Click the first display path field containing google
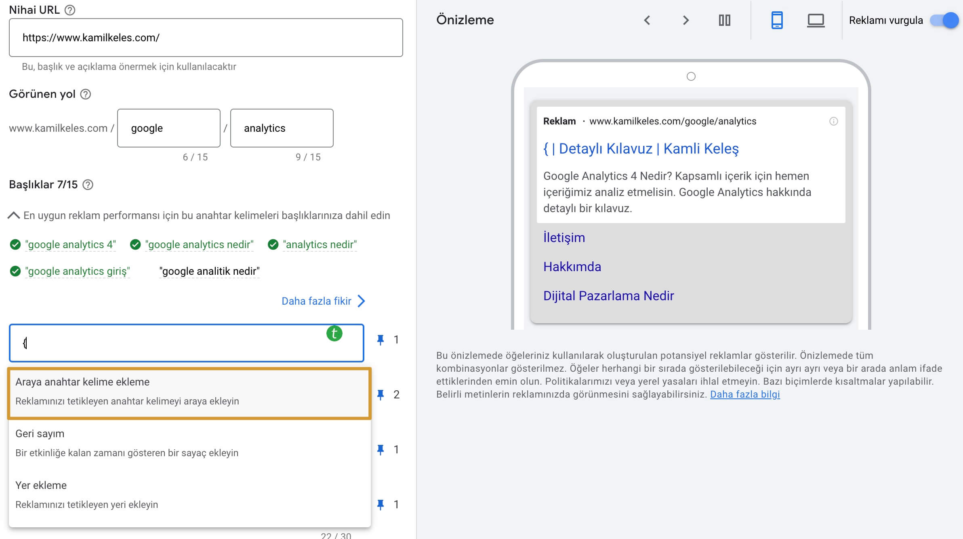The width and height of the screenshot is (963, 539). 168,128
